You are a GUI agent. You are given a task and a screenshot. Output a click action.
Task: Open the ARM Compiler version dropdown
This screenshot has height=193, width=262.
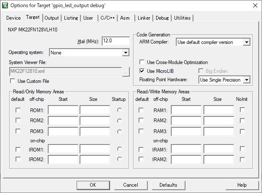213,42
